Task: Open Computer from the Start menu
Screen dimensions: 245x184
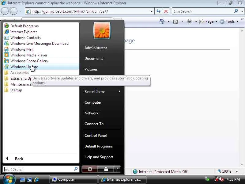Action: [93, 102]
